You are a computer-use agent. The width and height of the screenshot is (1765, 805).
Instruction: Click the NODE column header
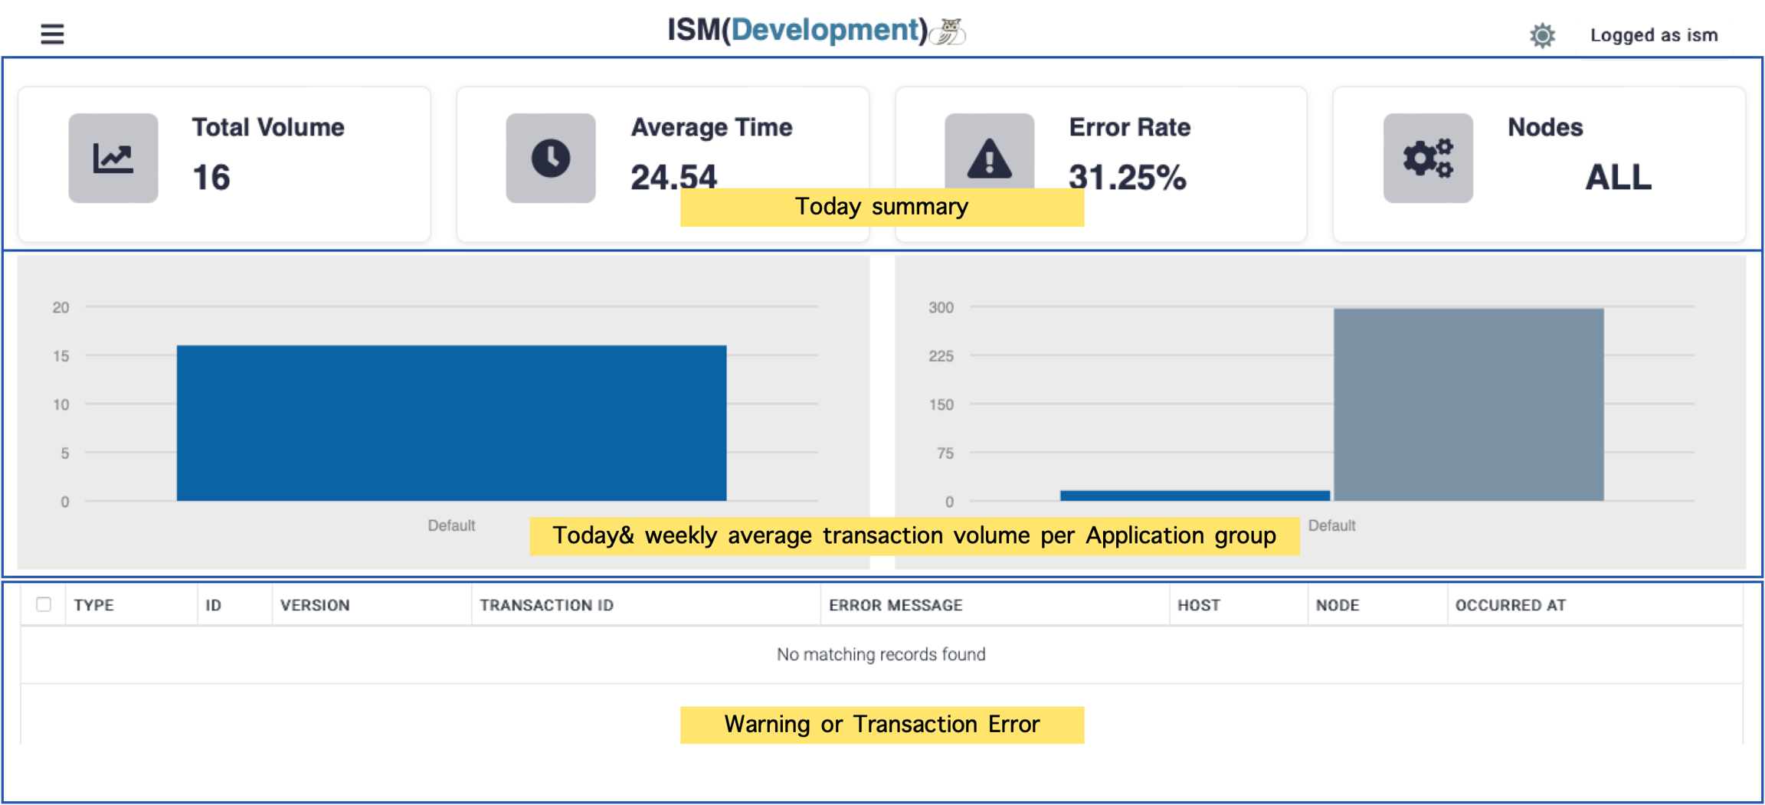(1337, 605)
